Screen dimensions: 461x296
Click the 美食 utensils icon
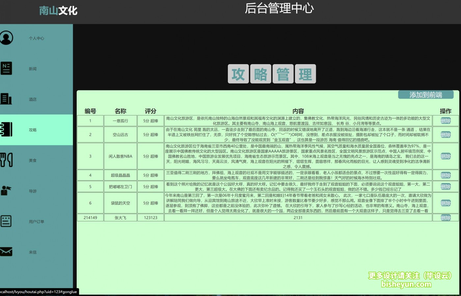pyautogui.click(x=6, y=160)
